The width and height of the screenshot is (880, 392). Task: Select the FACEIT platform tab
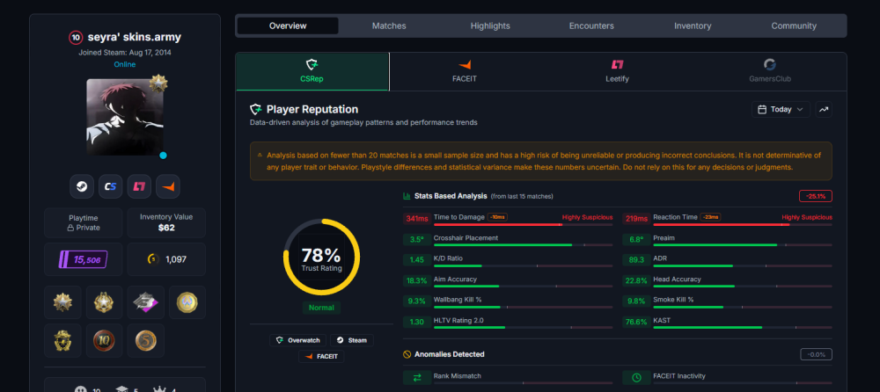[x=465, y=71]
